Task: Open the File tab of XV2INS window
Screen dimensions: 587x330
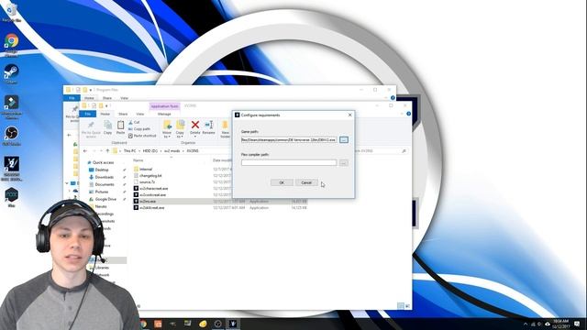Action: pyautogui.click(x=88, y=114)
